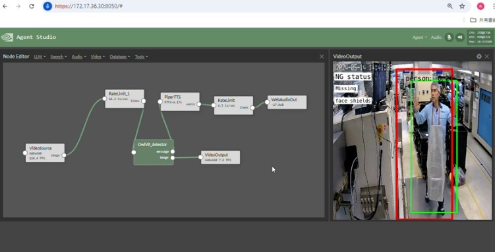The width and height of the screenshot is (495, 252).
Task: Click the browser address bar URL
Action: coord(89,7)
